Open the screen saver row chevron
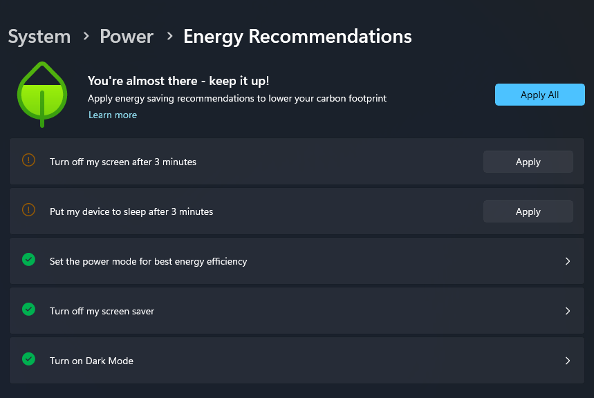 568,311
